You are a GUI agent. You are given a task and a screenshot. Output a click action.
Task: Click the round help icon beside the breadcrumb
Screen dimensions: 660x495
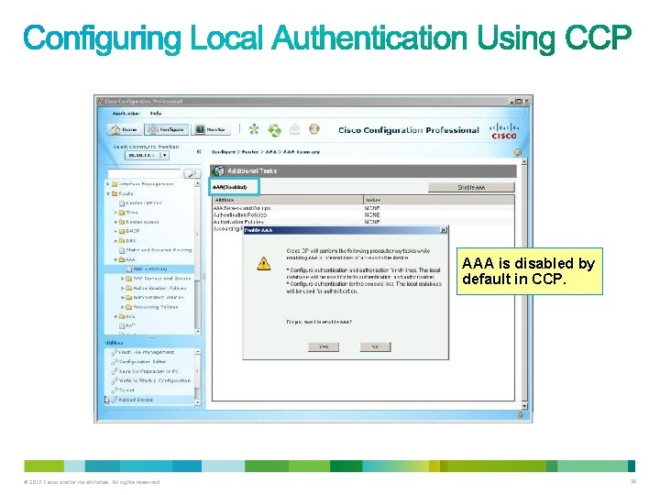[x=518, y=152]
